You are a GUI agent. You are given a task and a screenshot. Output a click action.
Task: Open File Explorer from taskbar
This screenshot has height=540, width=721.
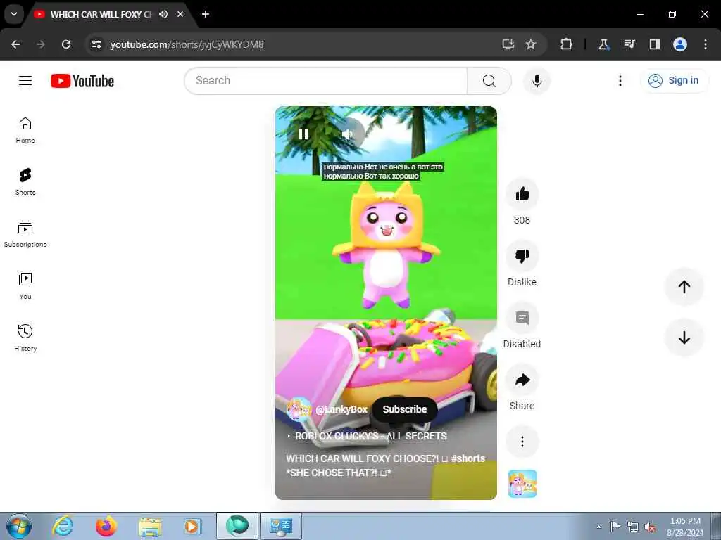coord(149,526)
